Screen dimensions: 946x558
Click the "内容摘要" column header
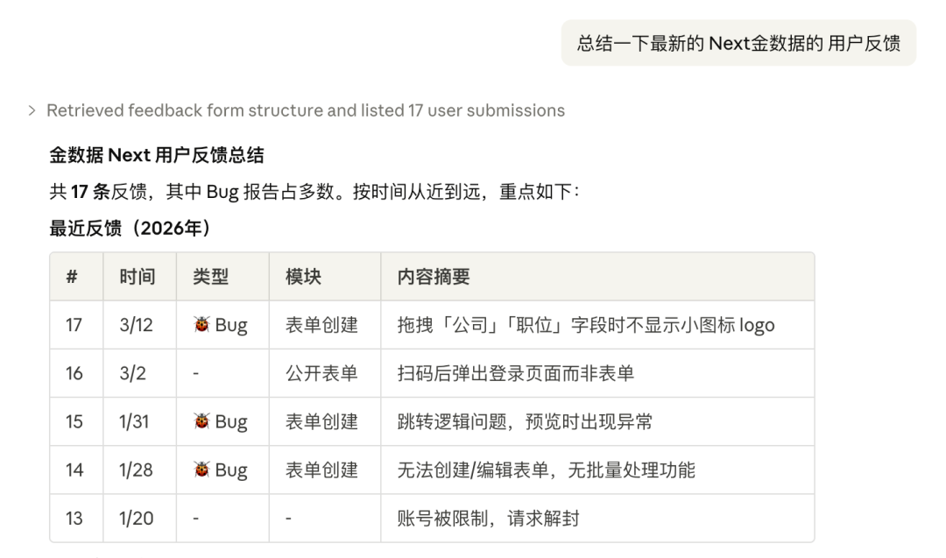(x=433, y=277)
